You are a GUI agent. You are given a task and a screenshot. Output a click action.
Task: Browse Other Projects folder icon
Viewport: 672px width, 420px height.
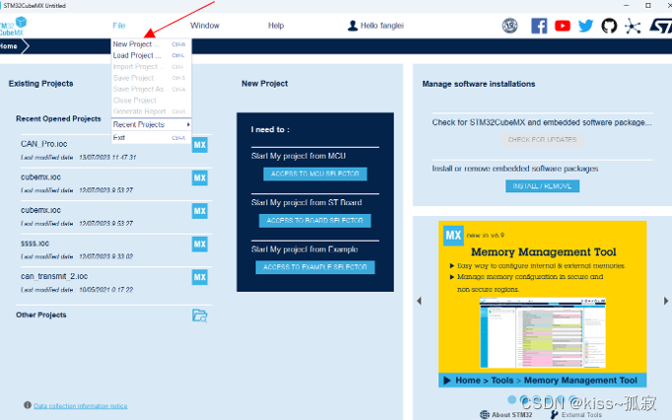pyautogui.click(x=200, y=315)
